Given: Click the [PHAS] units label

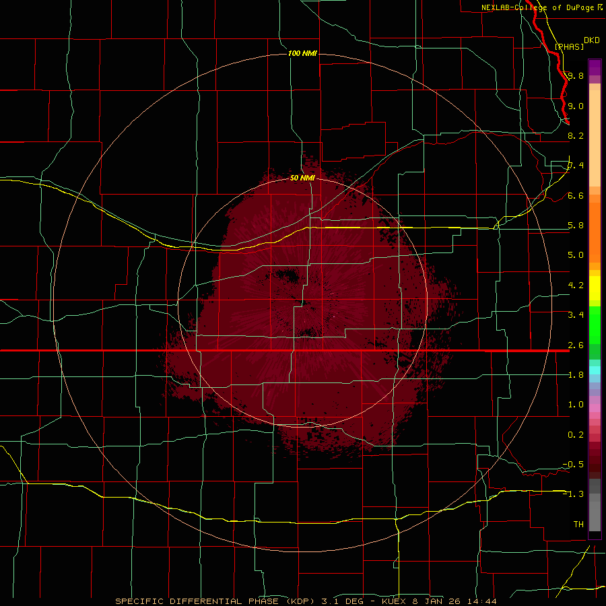Looking at the screenshot, I should pyautogui.click(x=569, y=46).
